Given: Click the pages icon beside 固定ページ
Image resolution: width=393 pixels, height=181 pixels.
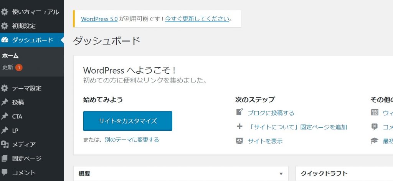Looking at the screenshot, I should 5,158.
